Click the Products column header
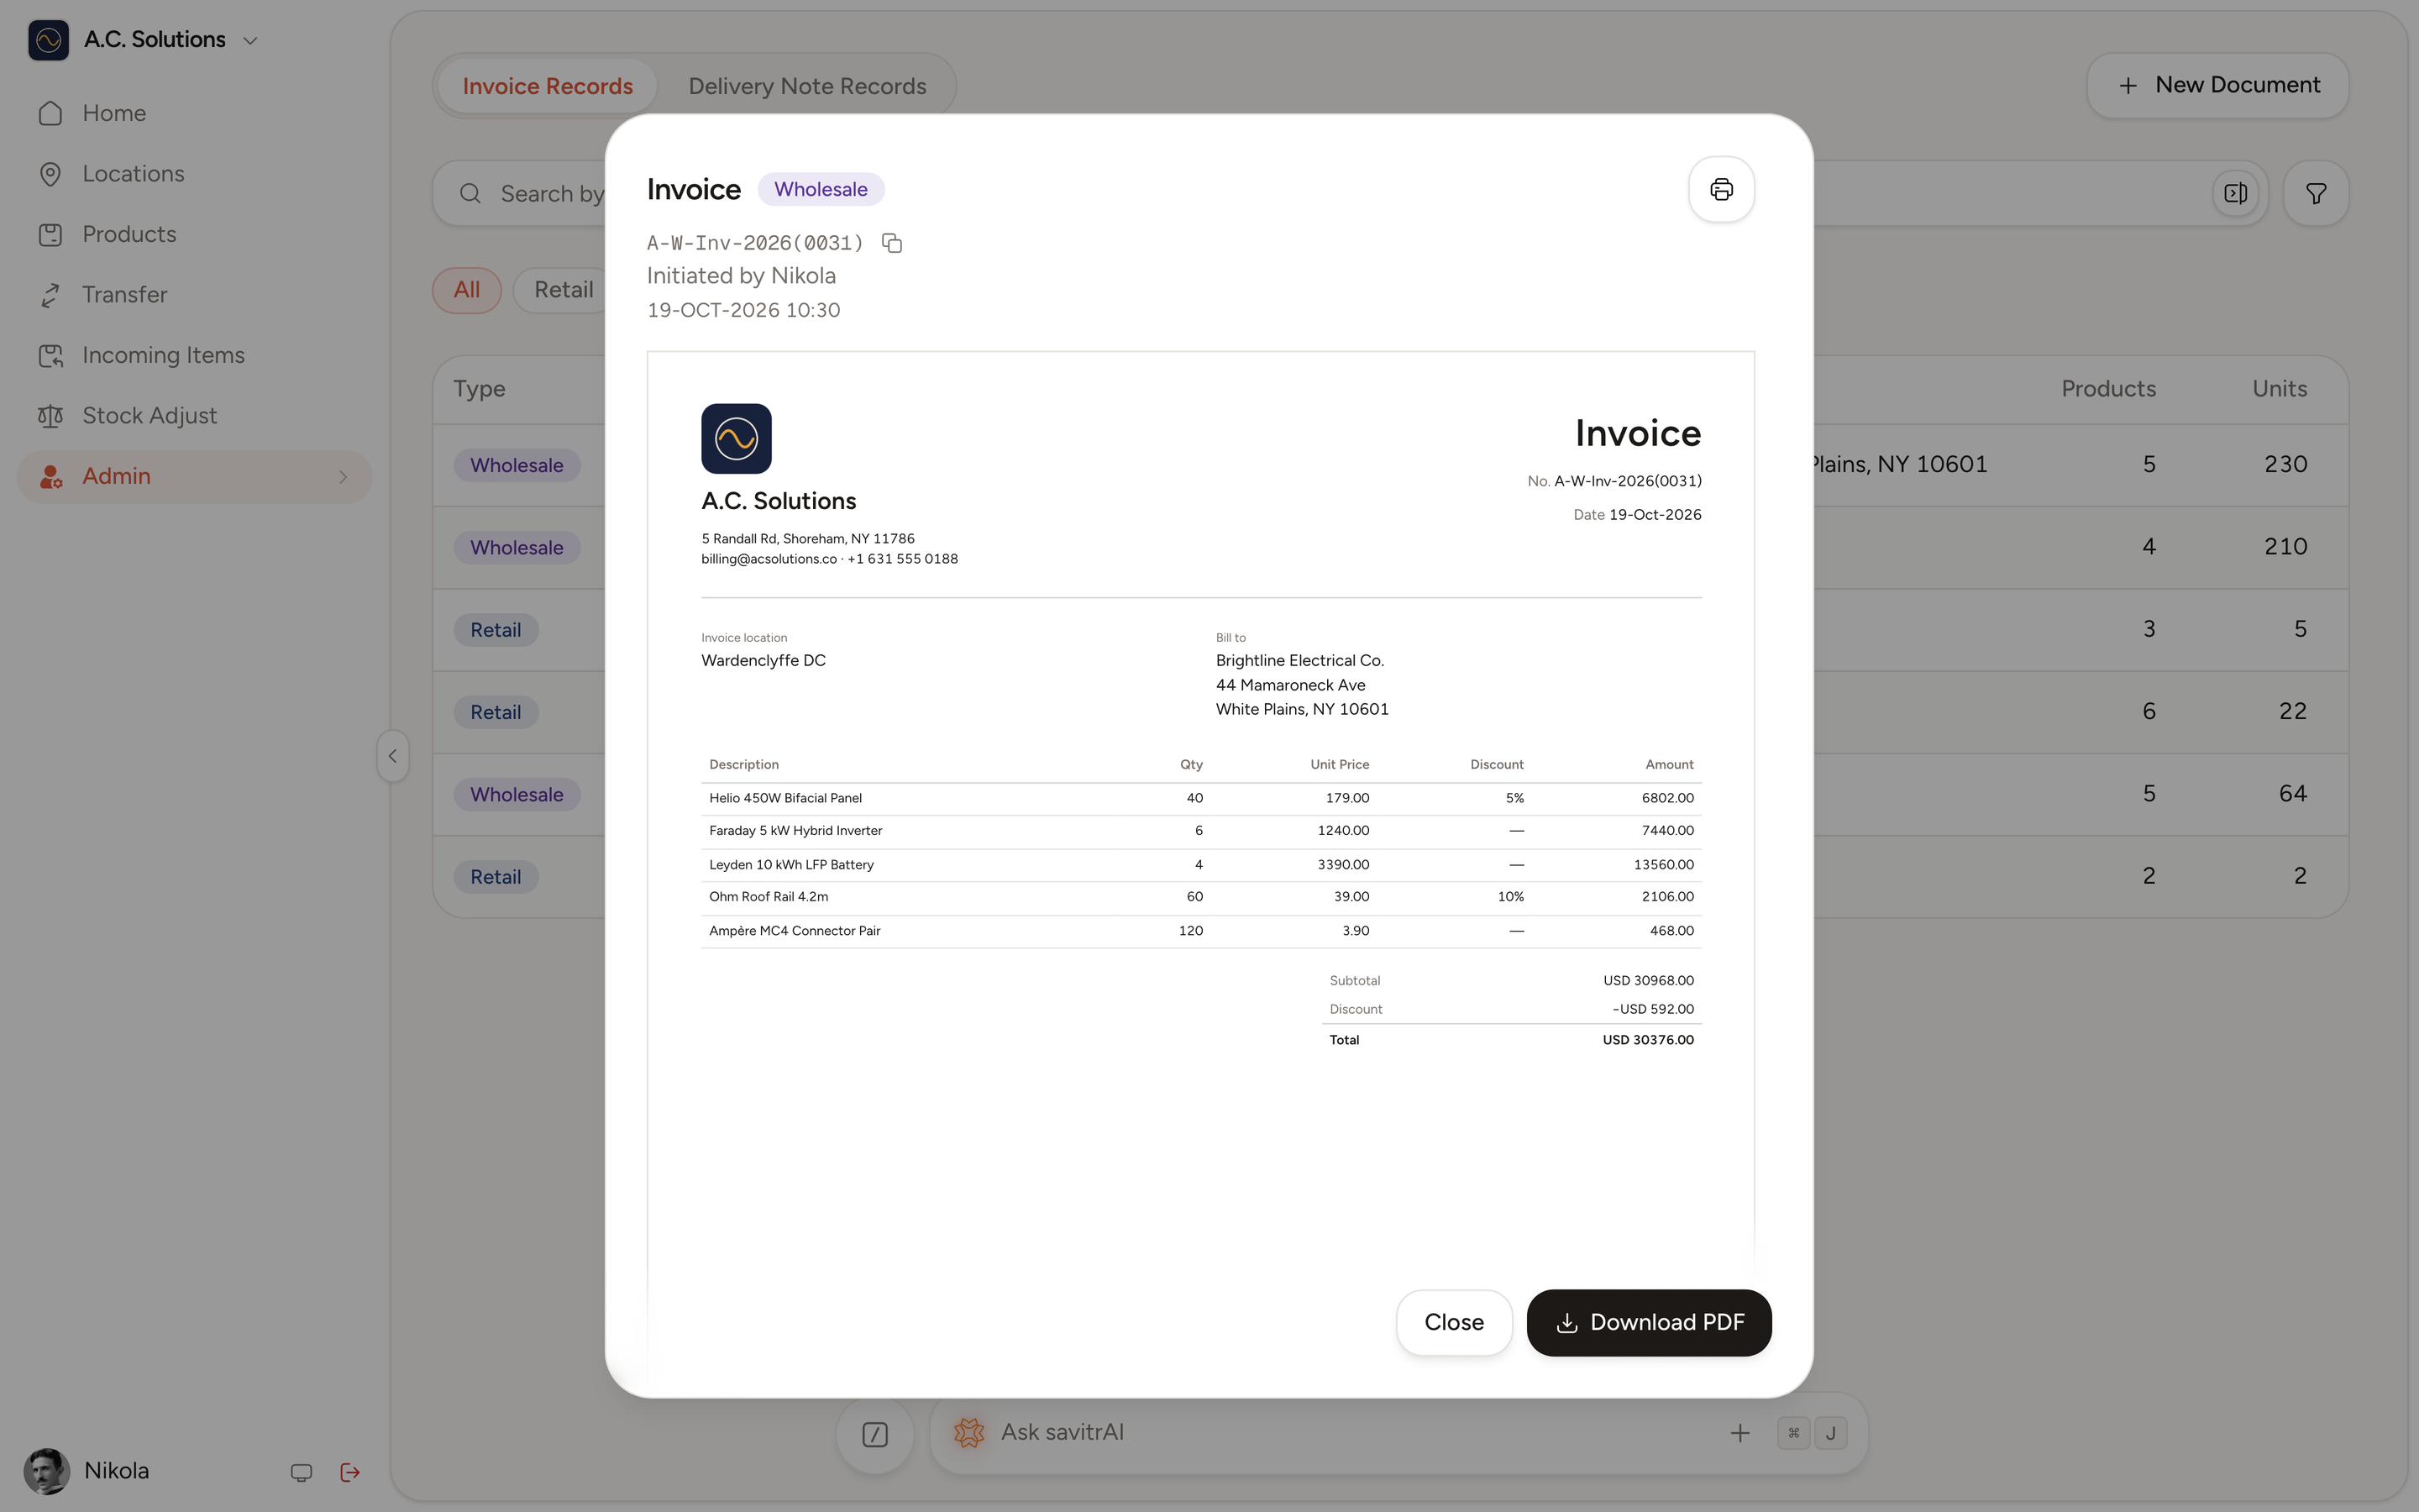This screenshot has height=1512, width=2419. pyautogui.click(x=2108, y=389)
